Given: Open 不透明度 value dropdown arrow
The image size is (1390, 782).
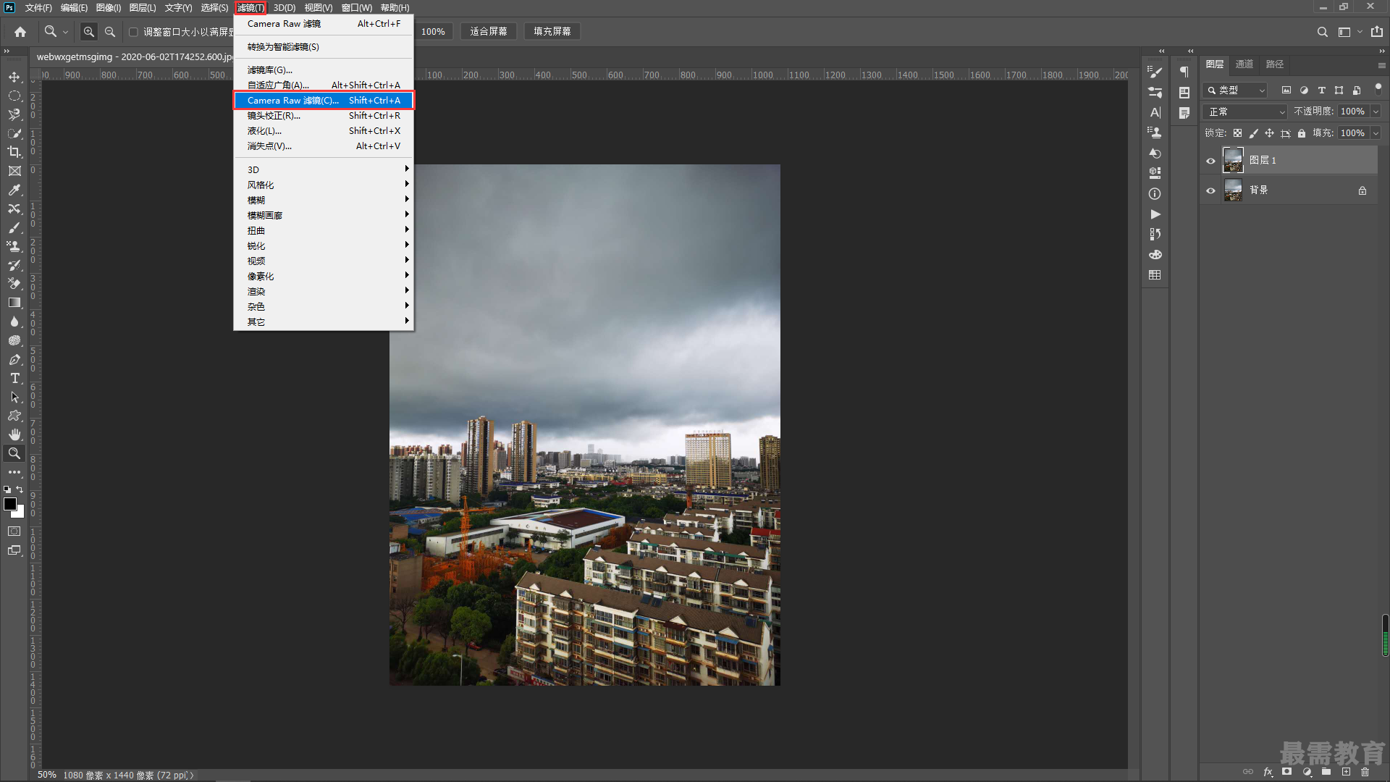Looking at the screenshot, I should (x=1376, y=112).
